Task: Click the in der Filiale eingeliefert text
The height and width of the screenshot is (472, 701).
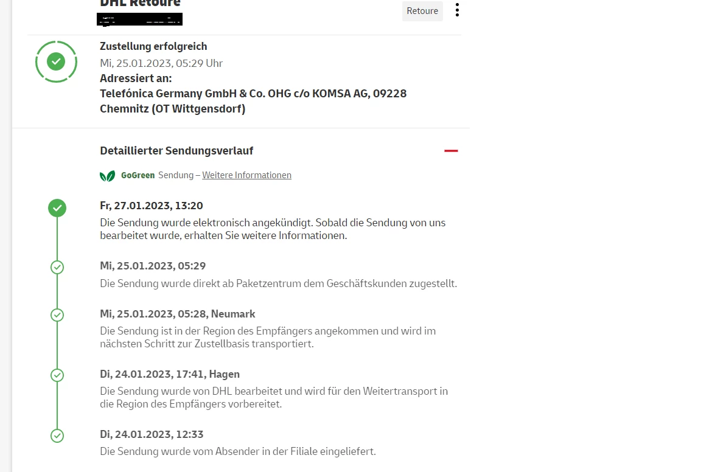Action: click(238, 451)
